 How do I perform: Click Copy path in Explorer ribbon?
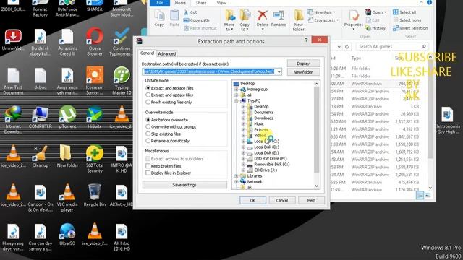[196, 20]
